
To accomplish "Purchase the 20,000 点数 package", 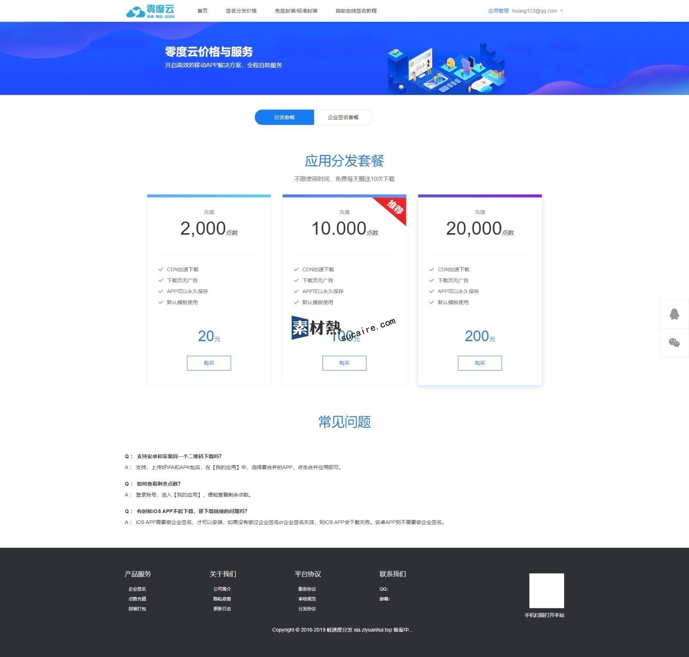I will pos(480,363).
